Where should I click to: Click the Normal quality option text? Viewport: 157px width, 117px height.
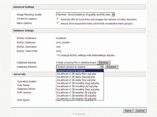[83, 15]
